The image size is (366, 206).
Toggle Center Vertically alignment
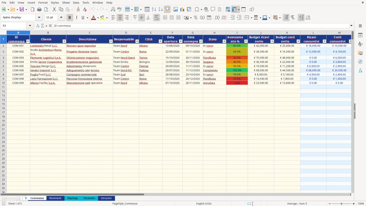[142, 18]
